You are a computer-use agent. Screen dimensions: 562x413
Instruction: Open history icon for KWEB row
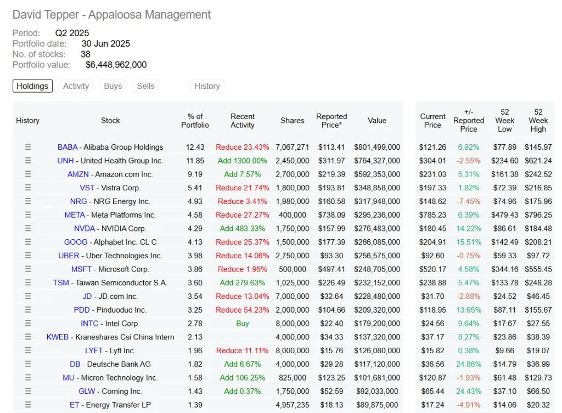(28, 337)
